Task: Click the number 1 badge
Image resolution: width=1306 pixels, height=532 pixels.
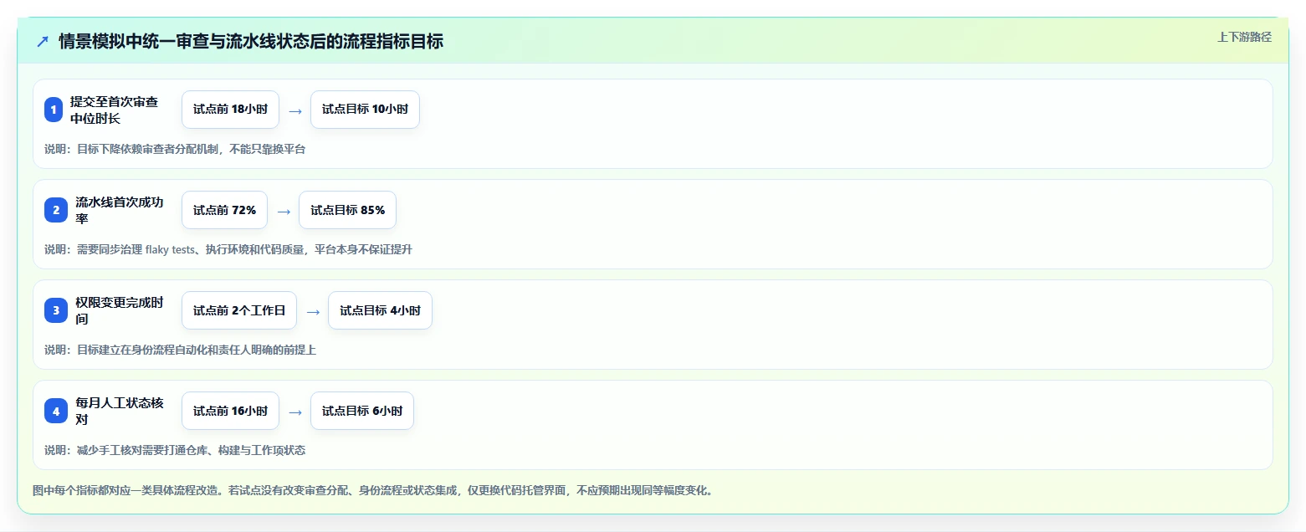Action: (x=54, y=110)
